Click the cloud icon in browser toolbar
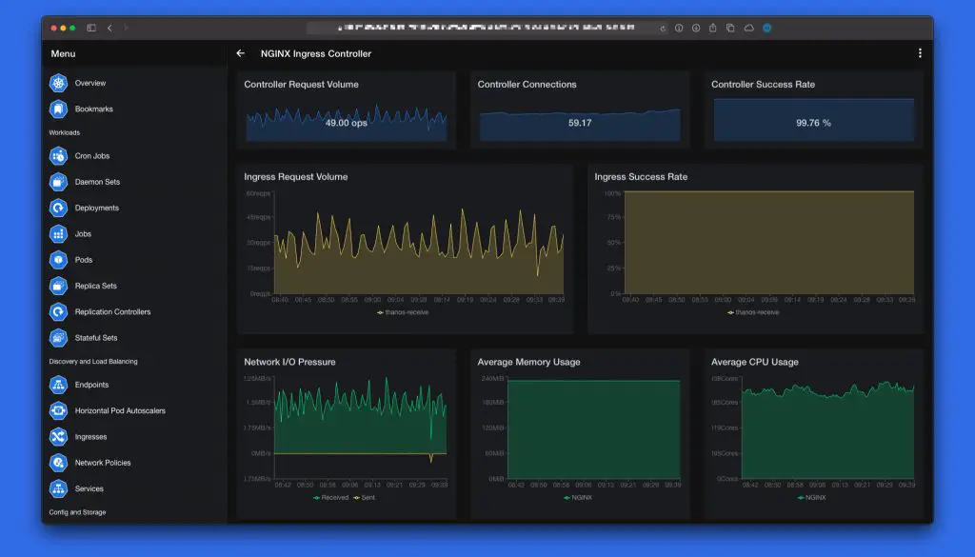Image resolution: width=975 pixels, height=557 pixels. click(x=748, y=28)
